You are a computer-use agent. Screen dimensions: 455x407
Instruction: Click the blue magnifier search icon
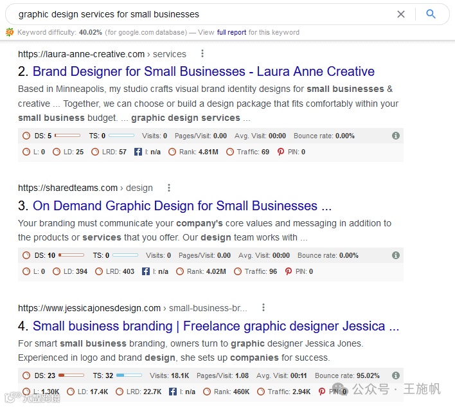431,14
